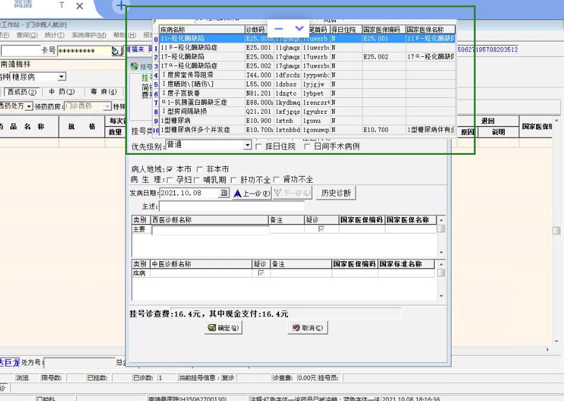Open the 查询(Q) menu
This screenshot has width=564, height=401.
pos(27,35)
